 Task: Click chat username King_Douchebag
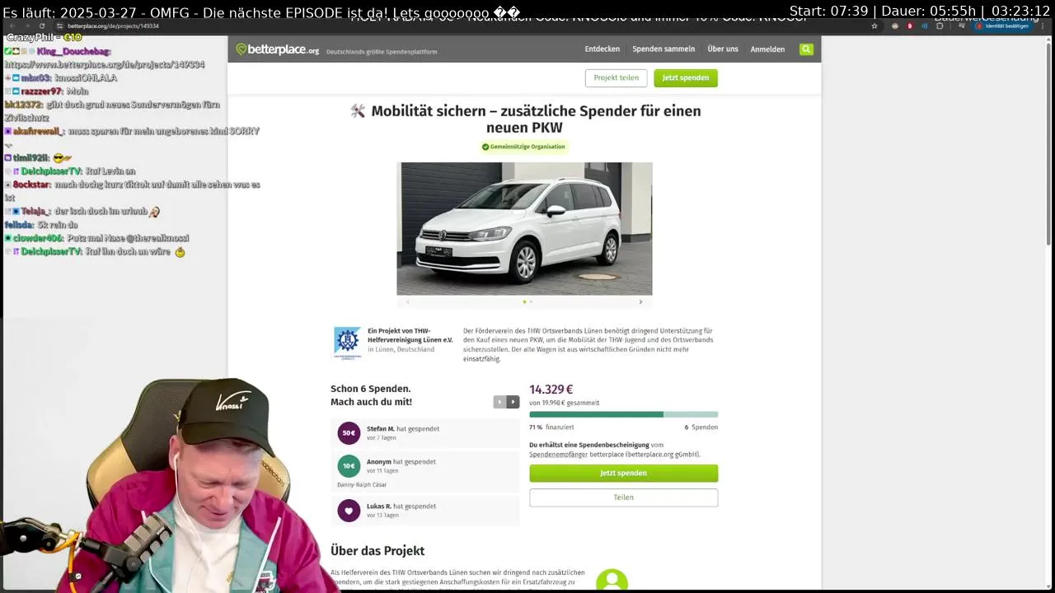click(73, 51)
